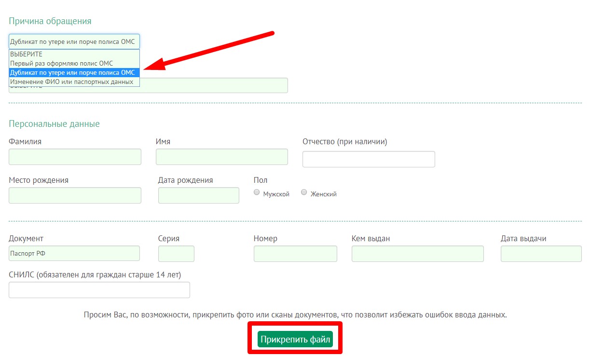Image resolution: width=591 pixels, height=356 pixels.
Task: Focus the 'Имя' text field
Action: pos(221,157)
